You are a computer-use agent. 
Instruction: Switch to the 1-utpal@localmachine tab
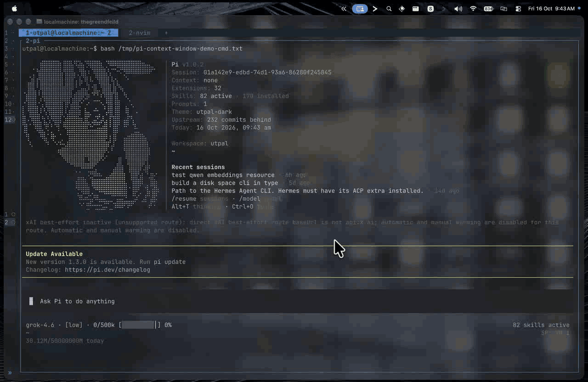coord(68,33)
